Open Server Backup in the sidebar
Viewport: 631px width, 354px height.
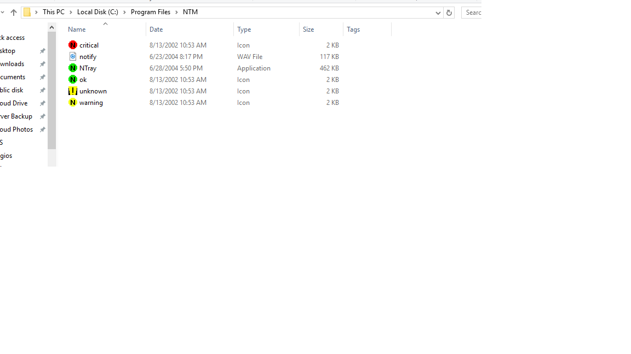(x=16, y=116)
